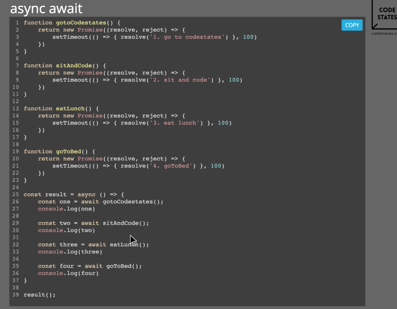Click the line number 25 in the gutter
This screenshot has height=309, width=397.
pyautogui.click(x=16, y=194)
